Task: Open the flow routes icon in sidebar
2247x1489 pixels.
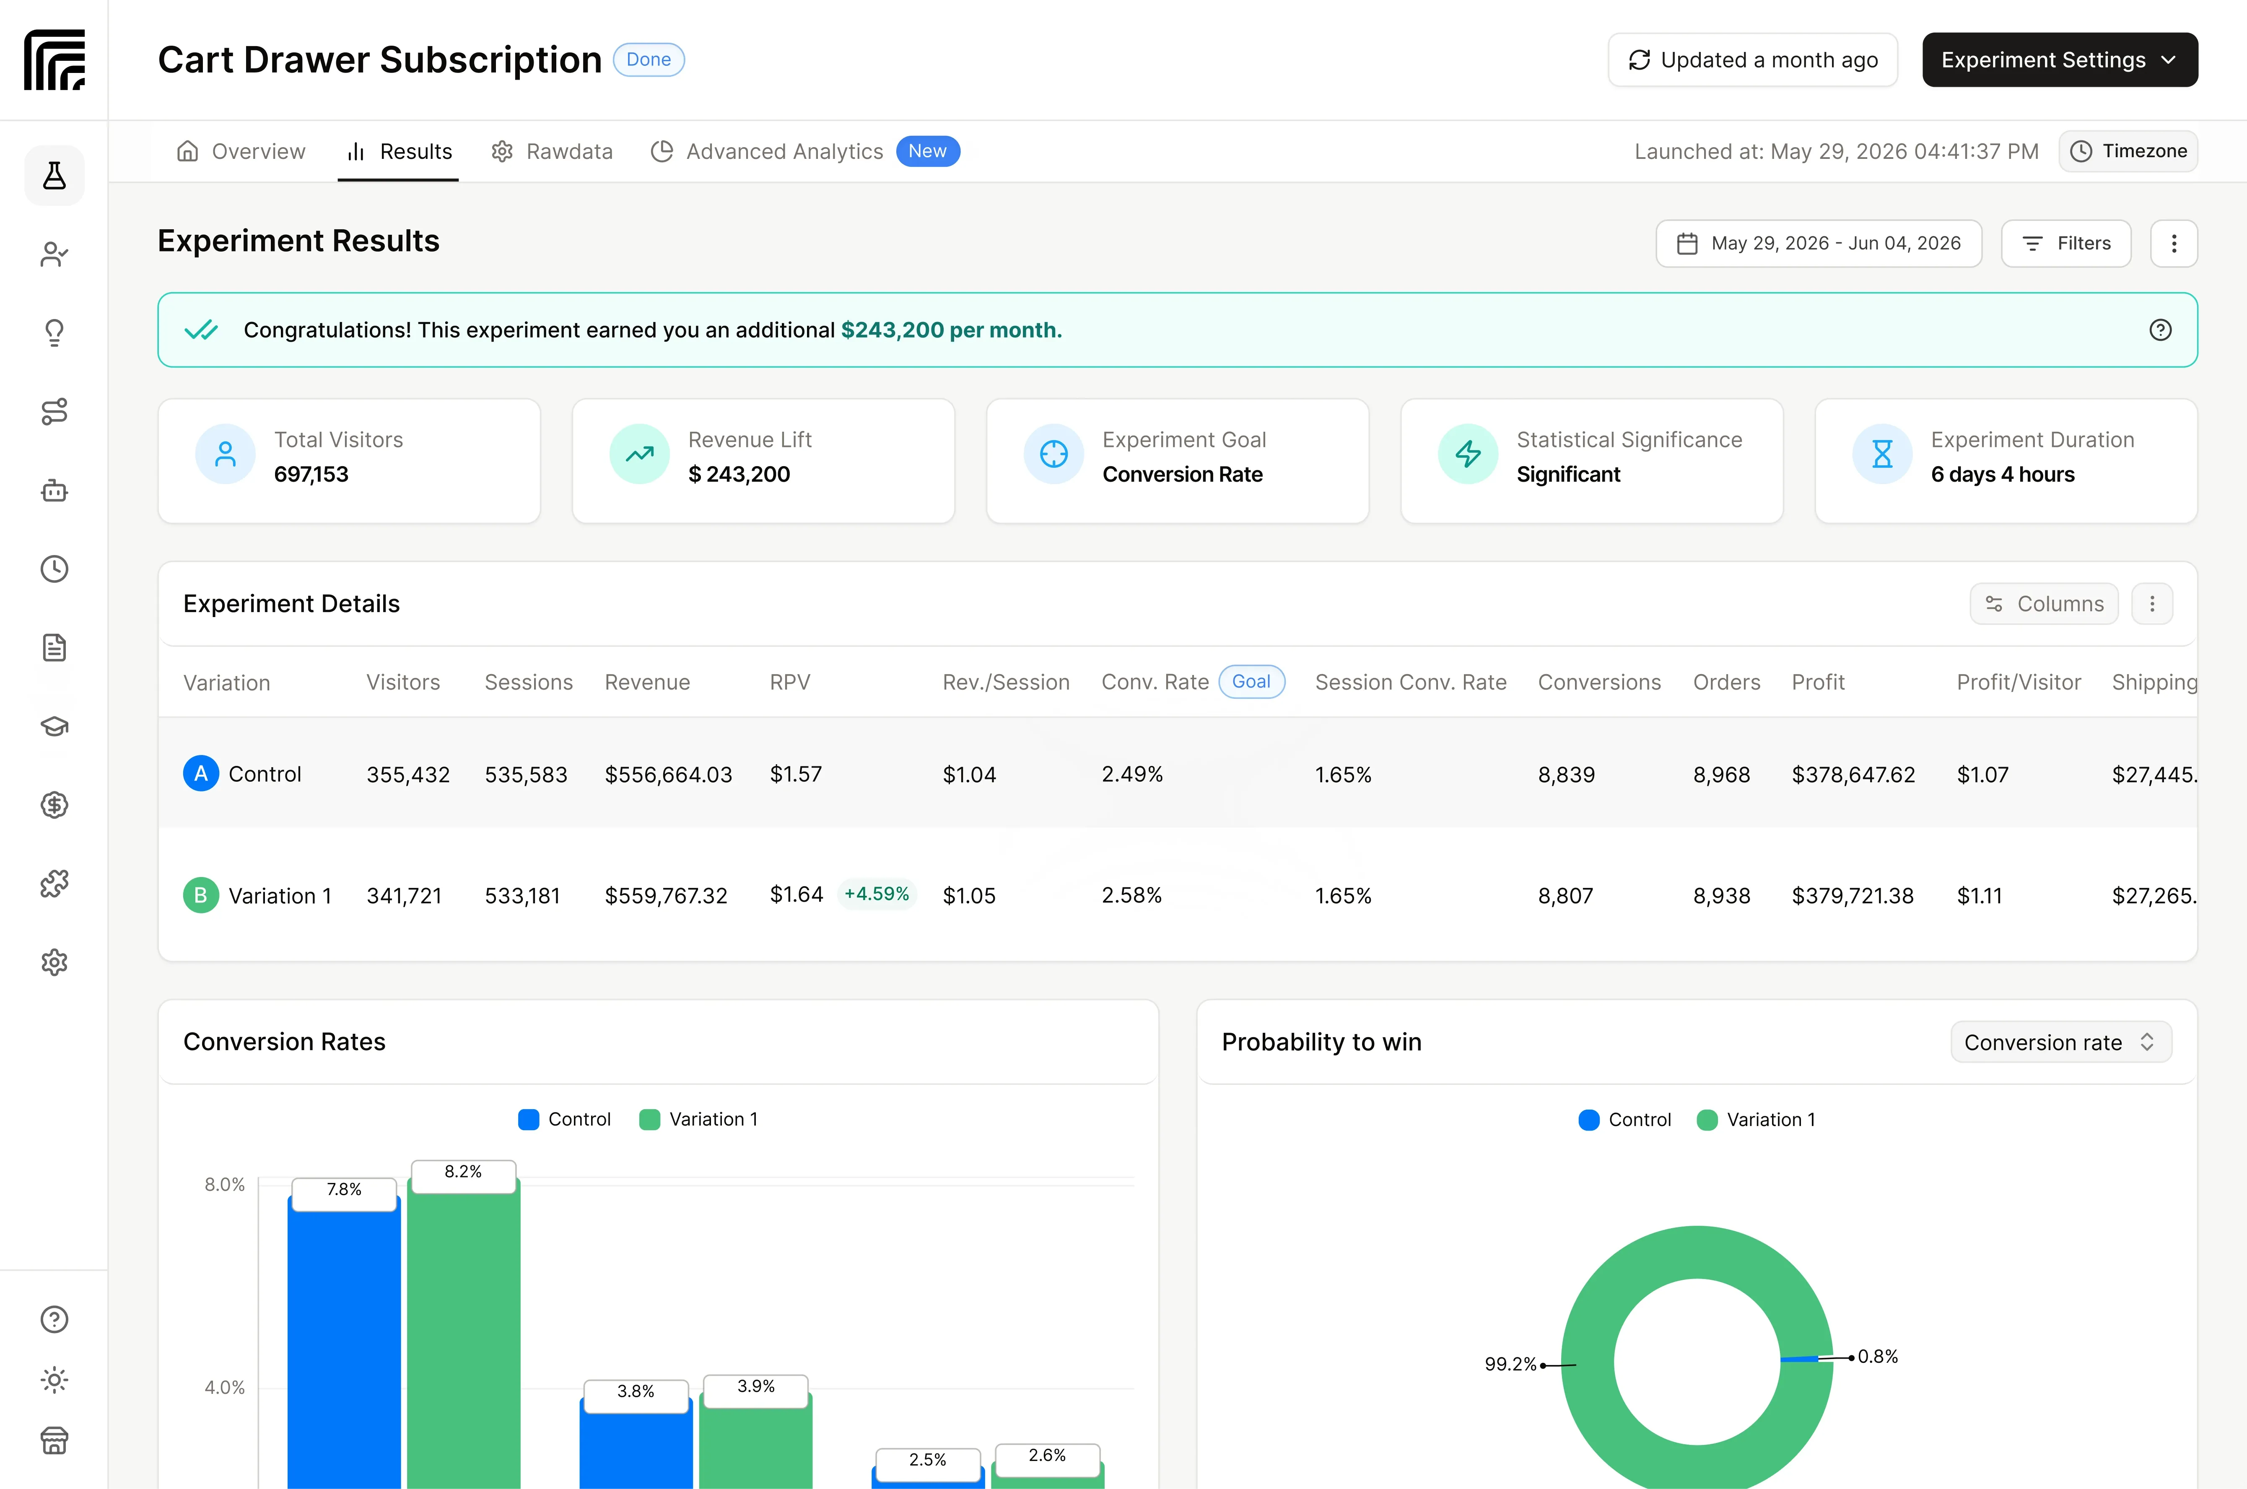Action: point(54,411)
